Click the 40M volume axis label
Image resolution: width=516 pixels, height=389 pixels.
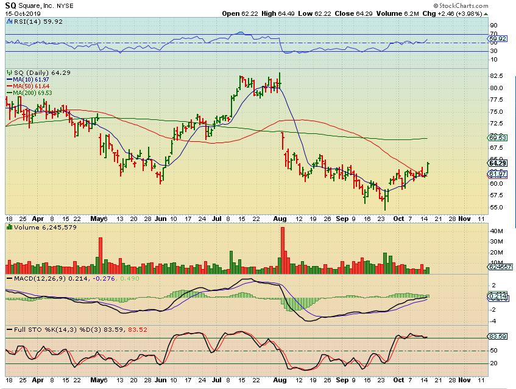click(x=497, y=231)
